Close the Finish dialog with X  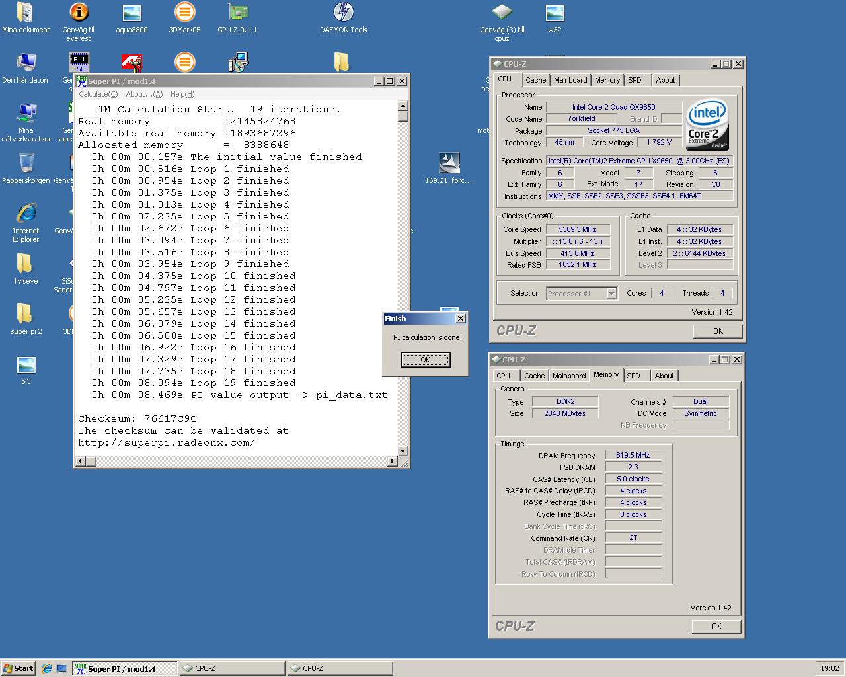pyautogui.click(x=461, y=319)
